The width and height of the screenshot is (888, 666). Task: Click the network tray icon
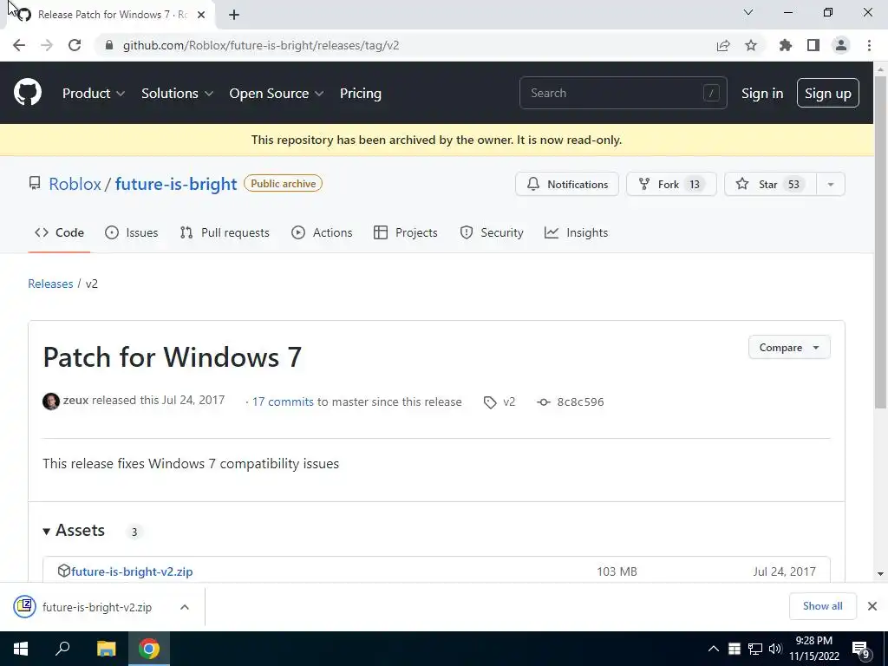[x=755, y=649]
